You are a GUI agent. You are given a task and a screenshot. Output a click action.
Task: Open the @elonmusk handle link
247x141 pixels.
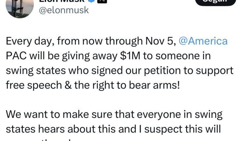64,10
